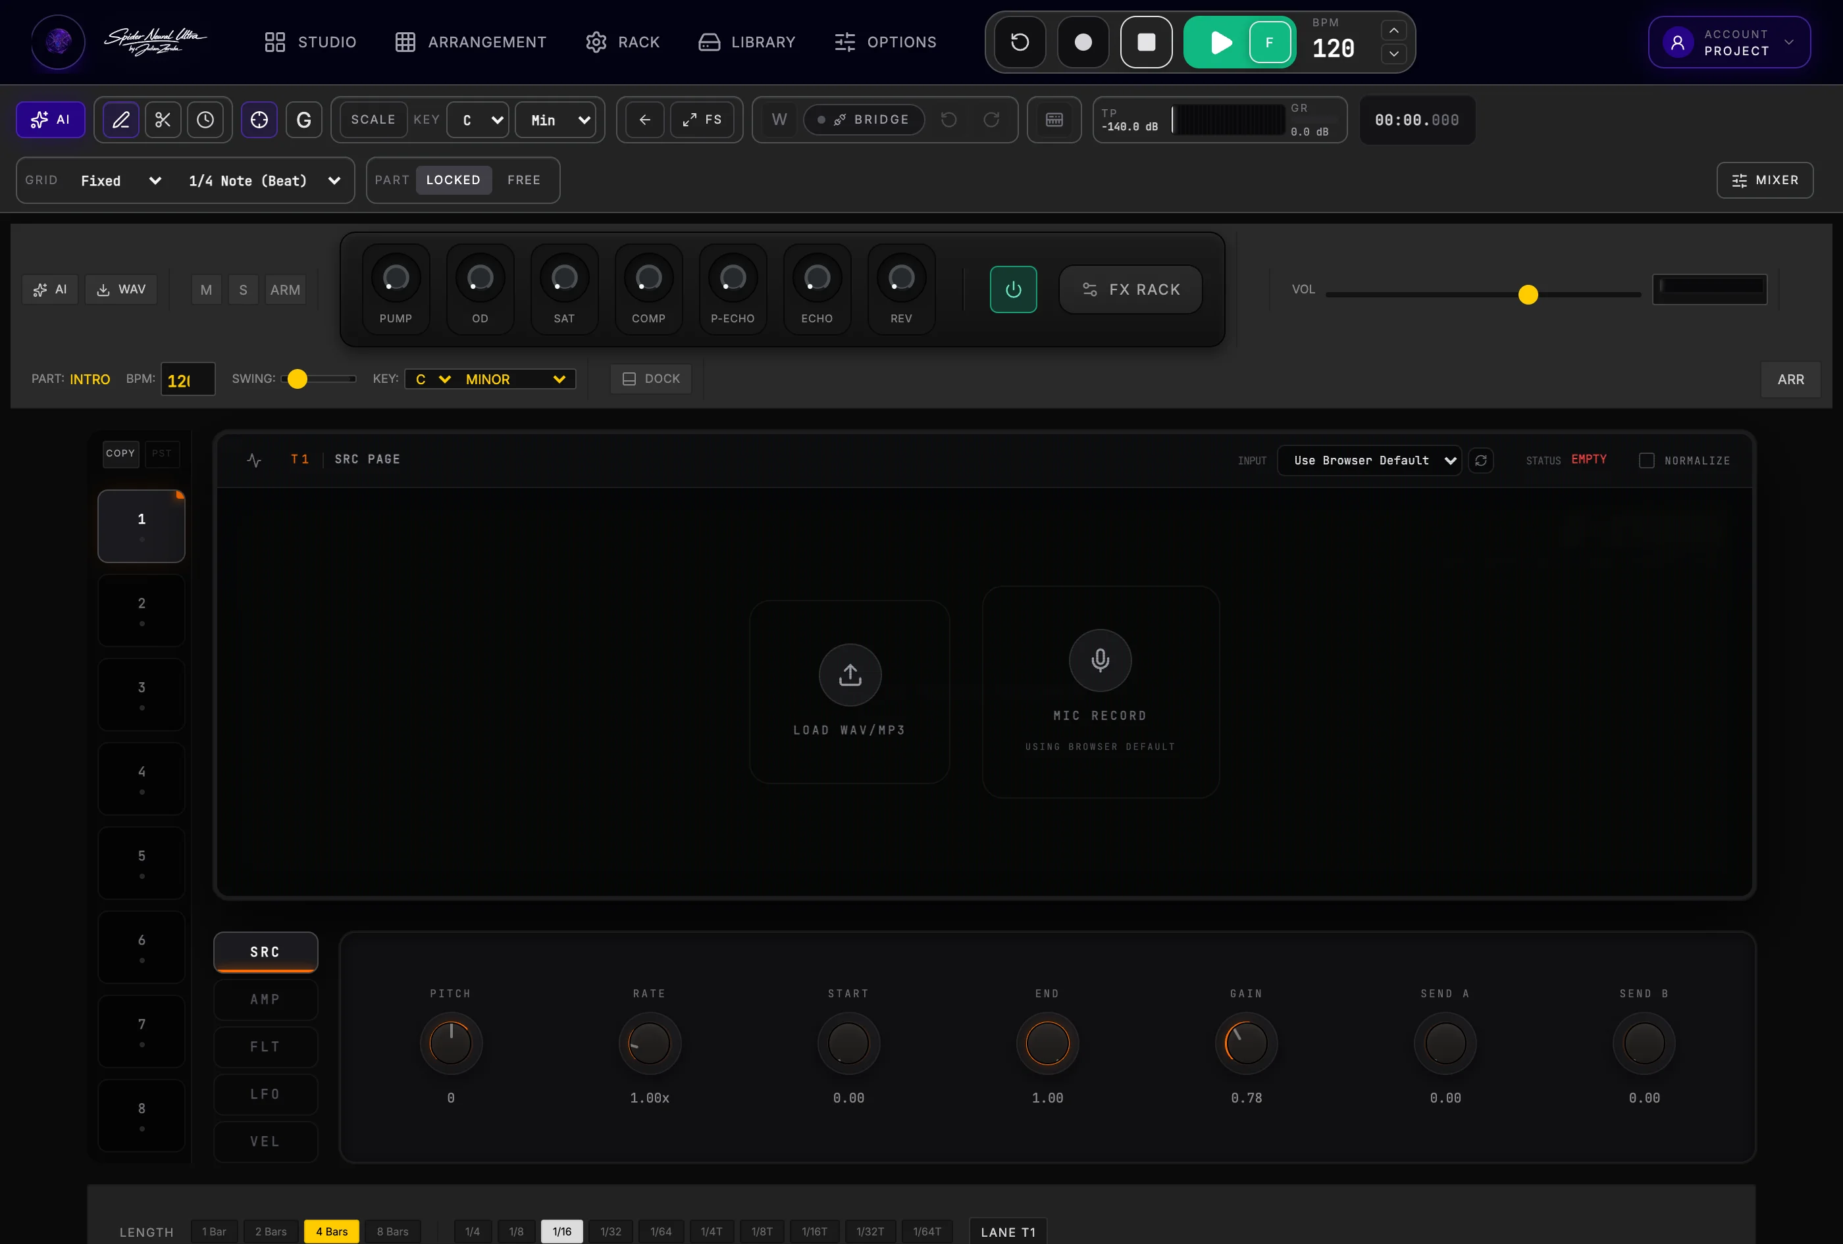Click the MIC RECORD microphone icon
Image resolution: width=1843 pixels, height=1244 pixels.
coord(1100,660)
